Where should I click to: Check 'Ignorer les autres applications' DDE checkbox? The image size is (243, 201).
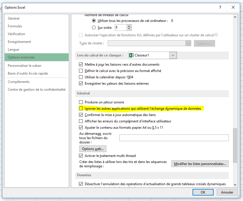(81, 109)
